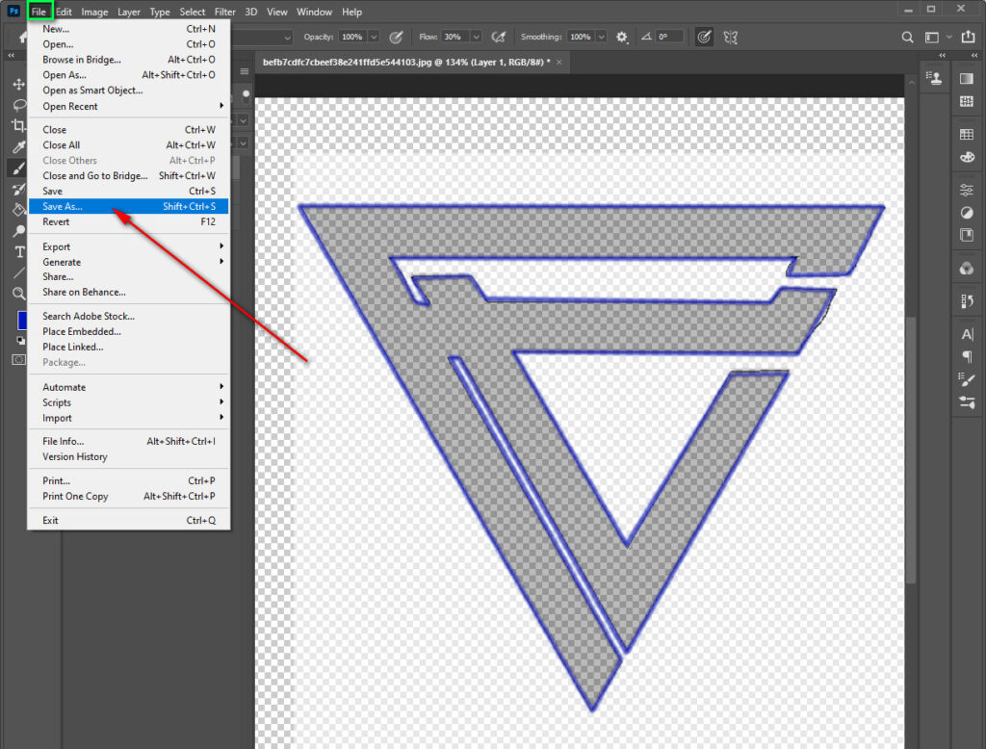Open Photoshop search via magnifier icon
Screen dimensions: 986x749
point(908,37)
